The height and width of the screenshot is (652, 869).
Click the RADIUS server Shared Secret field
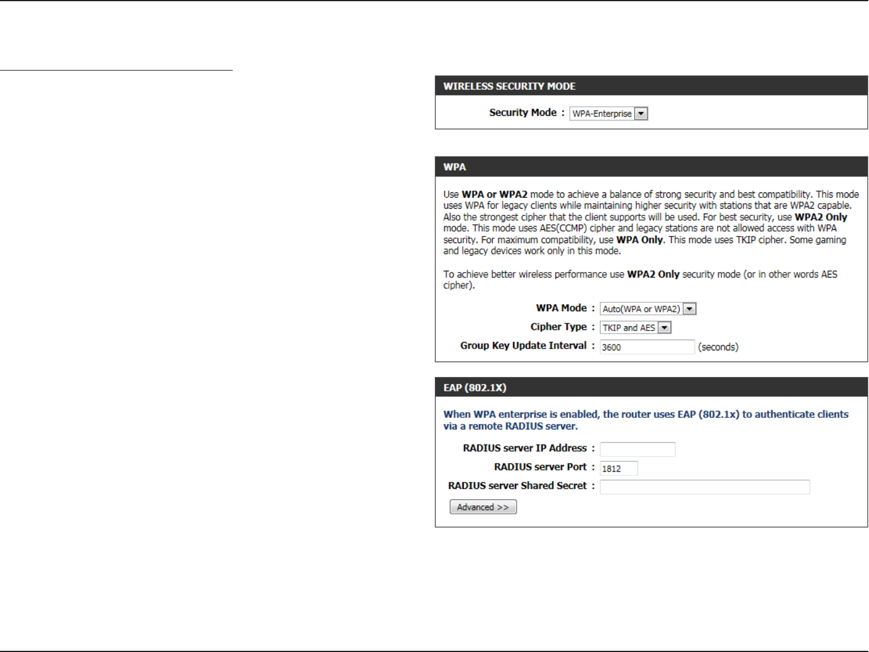click(704, 487)
